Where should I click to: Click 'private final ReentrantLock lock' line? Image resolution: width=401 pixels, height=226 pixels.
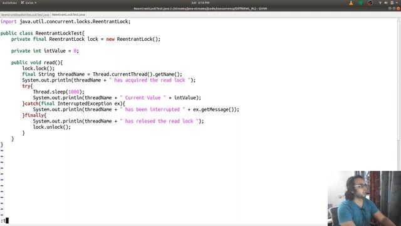click(x=86, y=39)
